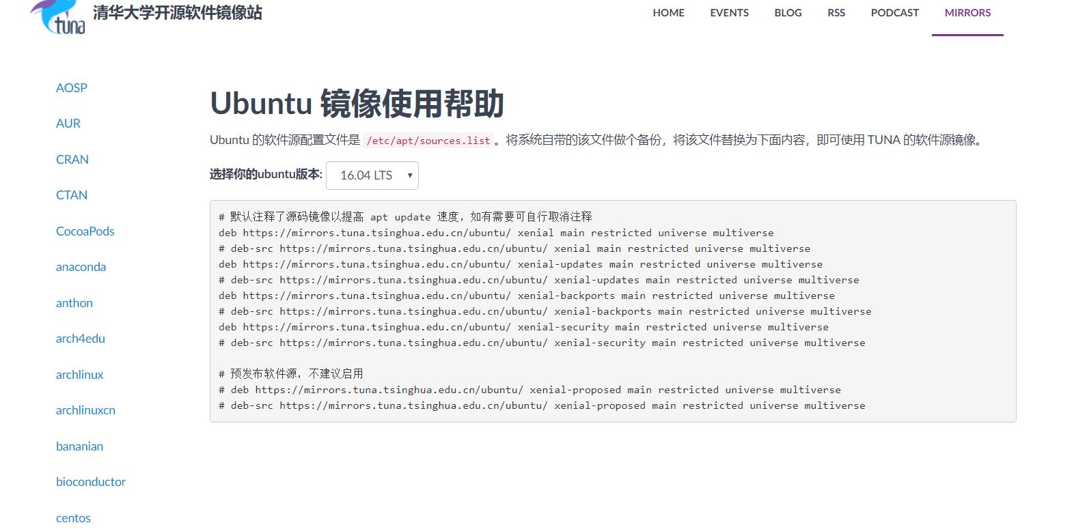
Task: Open the archlinux mirror help link
Action: point(80,375)
